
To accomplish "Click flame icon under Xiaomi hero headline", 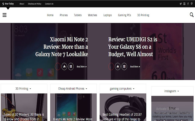I will 64,67.
